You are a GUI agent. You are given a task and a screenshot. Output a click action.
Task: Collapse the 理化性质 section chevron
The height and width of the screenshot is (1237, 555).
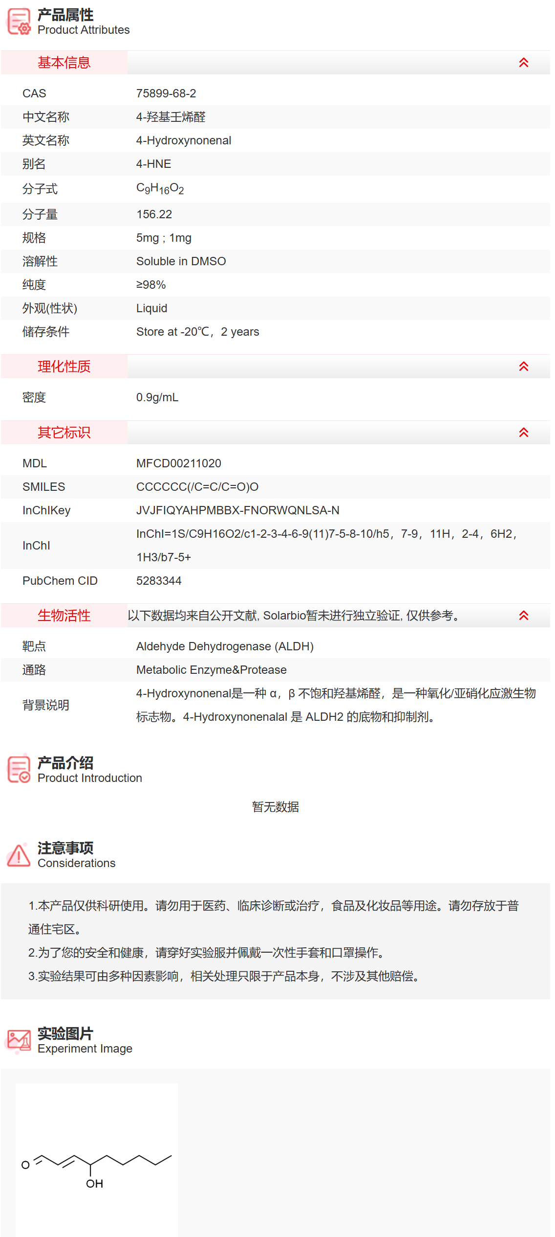523,367
